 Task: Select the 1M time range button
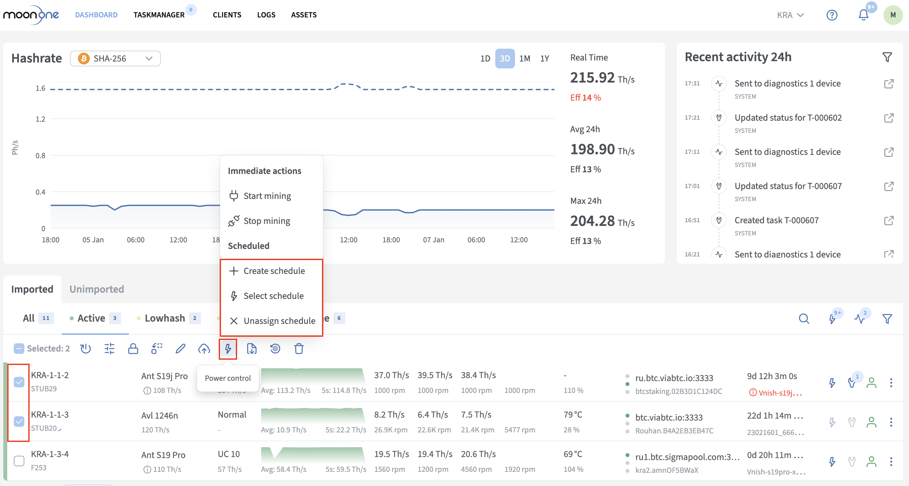pyautogui.click(x=524, y=58)
